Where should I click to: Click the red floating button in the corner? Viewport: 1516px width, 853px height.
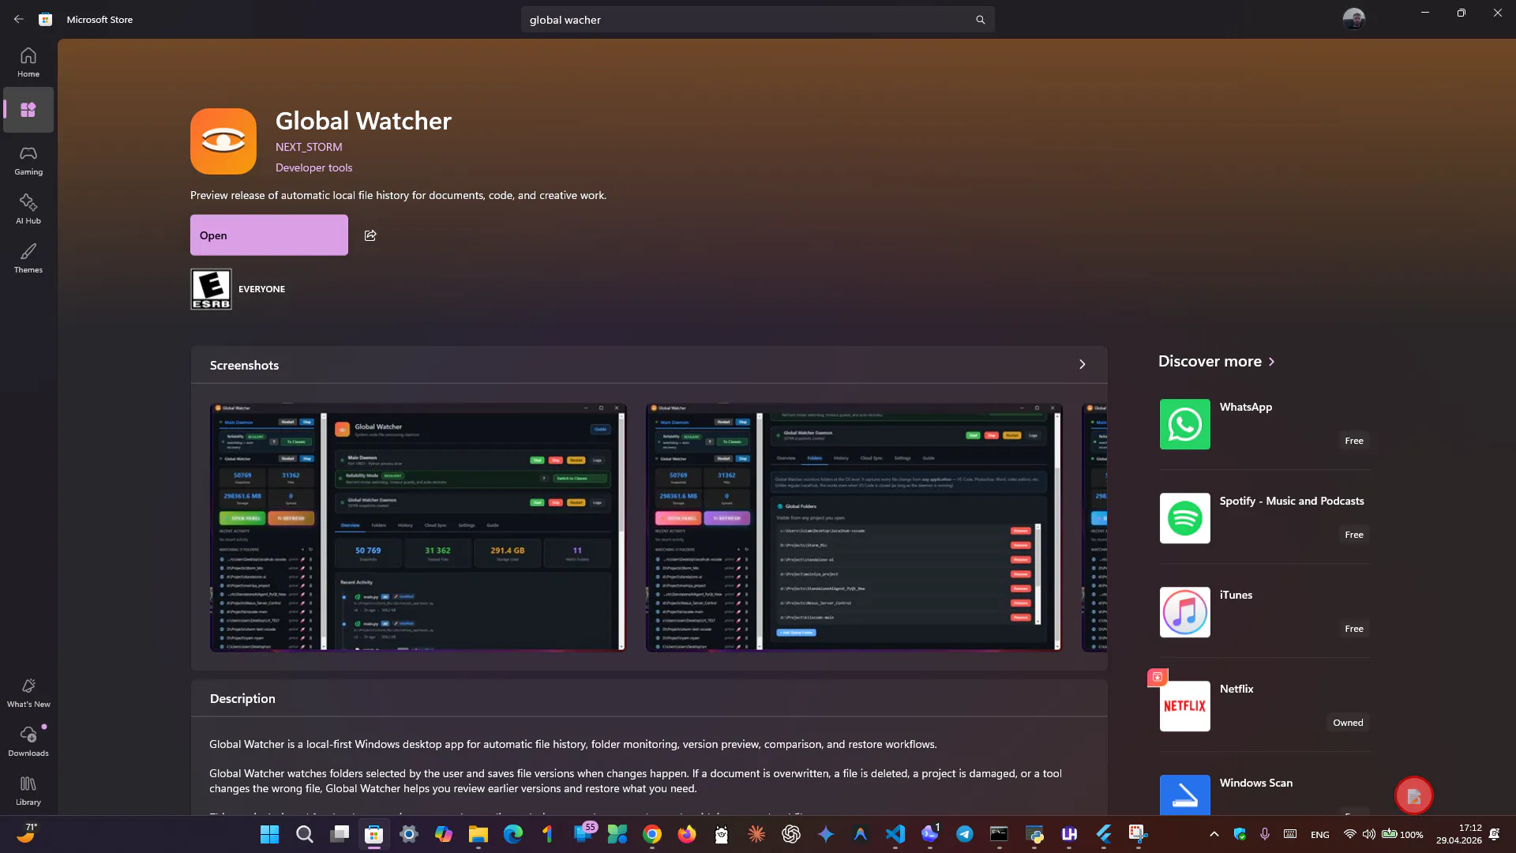click(x=1413, y=795)
